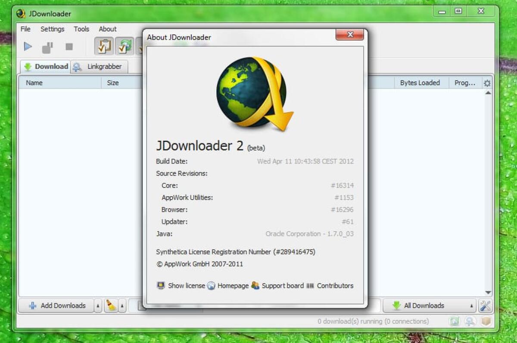Screen dimensions: 517x343
Task: Toggle automatic reconnect
Action: (x=125, y=46)
